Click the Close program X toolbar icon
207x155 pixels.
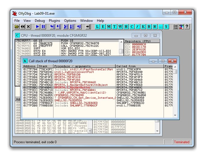click(28, 27)
